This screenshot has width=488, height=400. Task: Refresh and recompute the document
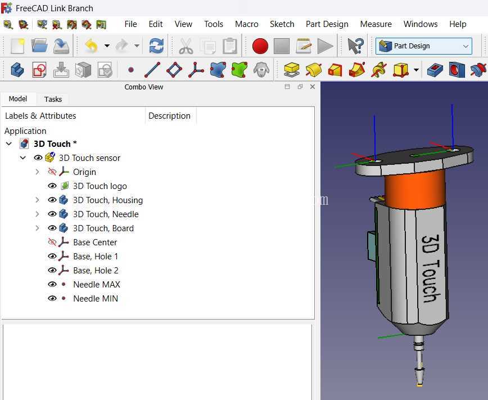coord(156,46)
